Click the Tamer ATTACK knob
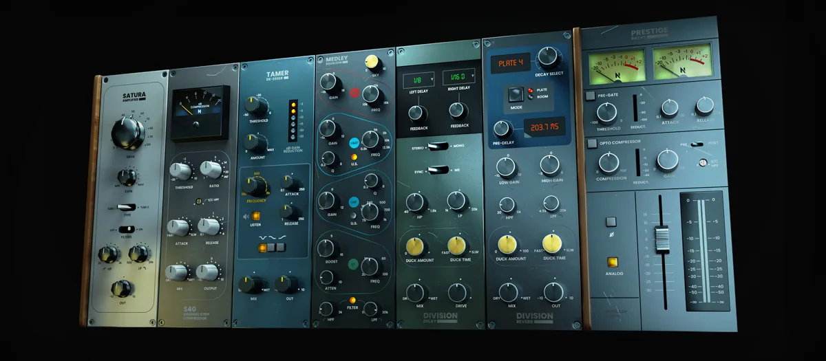This screenshot has height=361, width=826. point(289,182)
